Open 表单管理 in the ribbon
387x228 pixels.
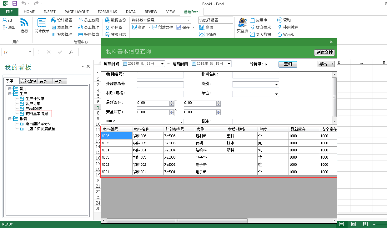tap(62, 27)
